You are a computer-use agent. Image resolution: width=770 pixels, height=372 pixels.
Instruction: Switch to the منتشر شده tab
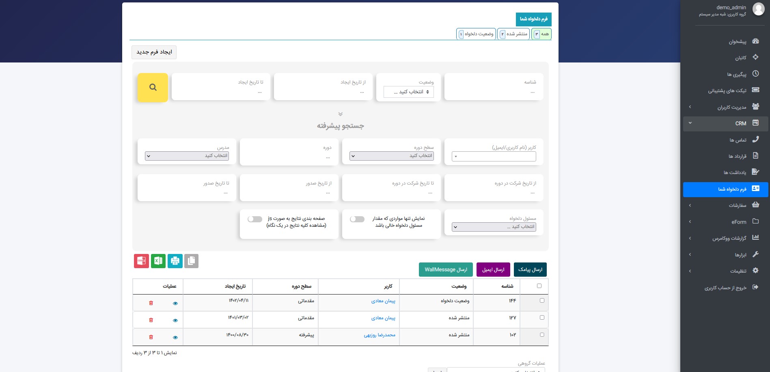pyautogui.click(x=513, y=34)
